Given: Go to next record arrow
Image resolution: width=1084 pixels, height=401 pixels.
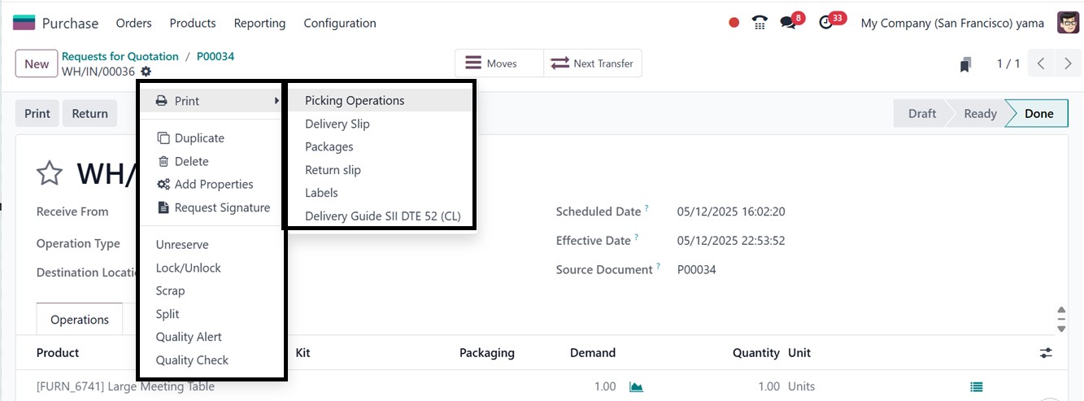Looking at the screenshot, I should pos(1068,63).
